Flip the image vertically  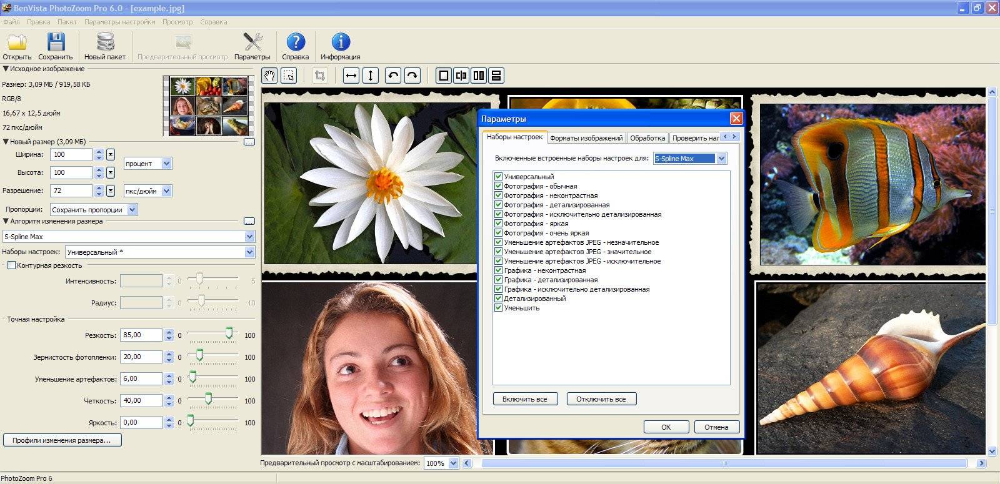pos(371,76)
